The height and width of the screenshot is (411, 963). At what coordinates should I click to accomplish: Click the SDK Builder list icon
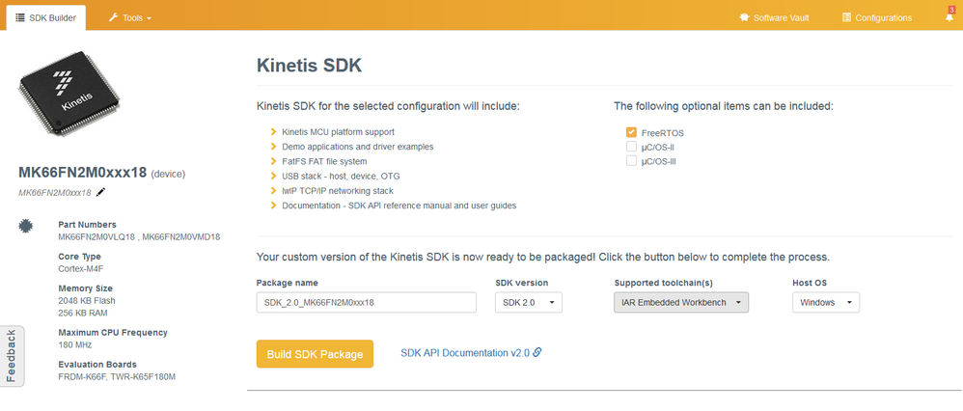coord(20,17)
